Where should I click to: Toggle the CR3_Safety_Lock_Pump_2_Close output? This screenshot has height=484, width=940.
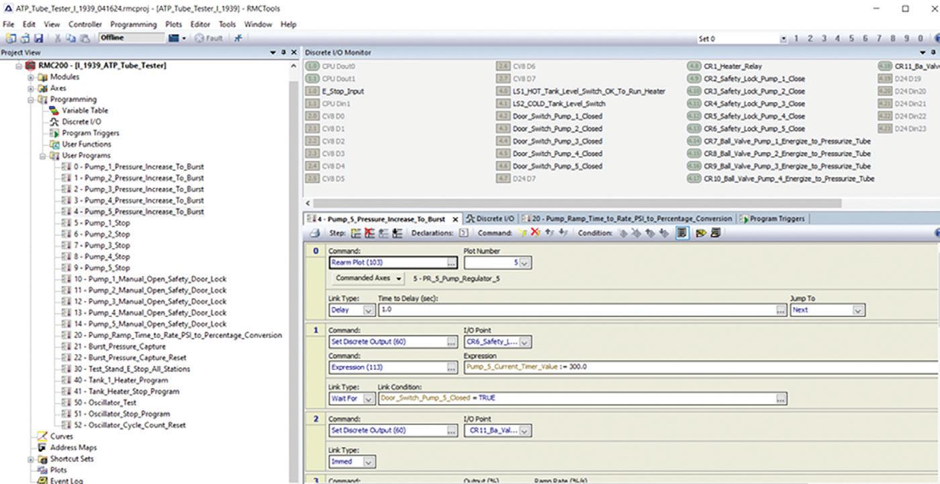694,91
